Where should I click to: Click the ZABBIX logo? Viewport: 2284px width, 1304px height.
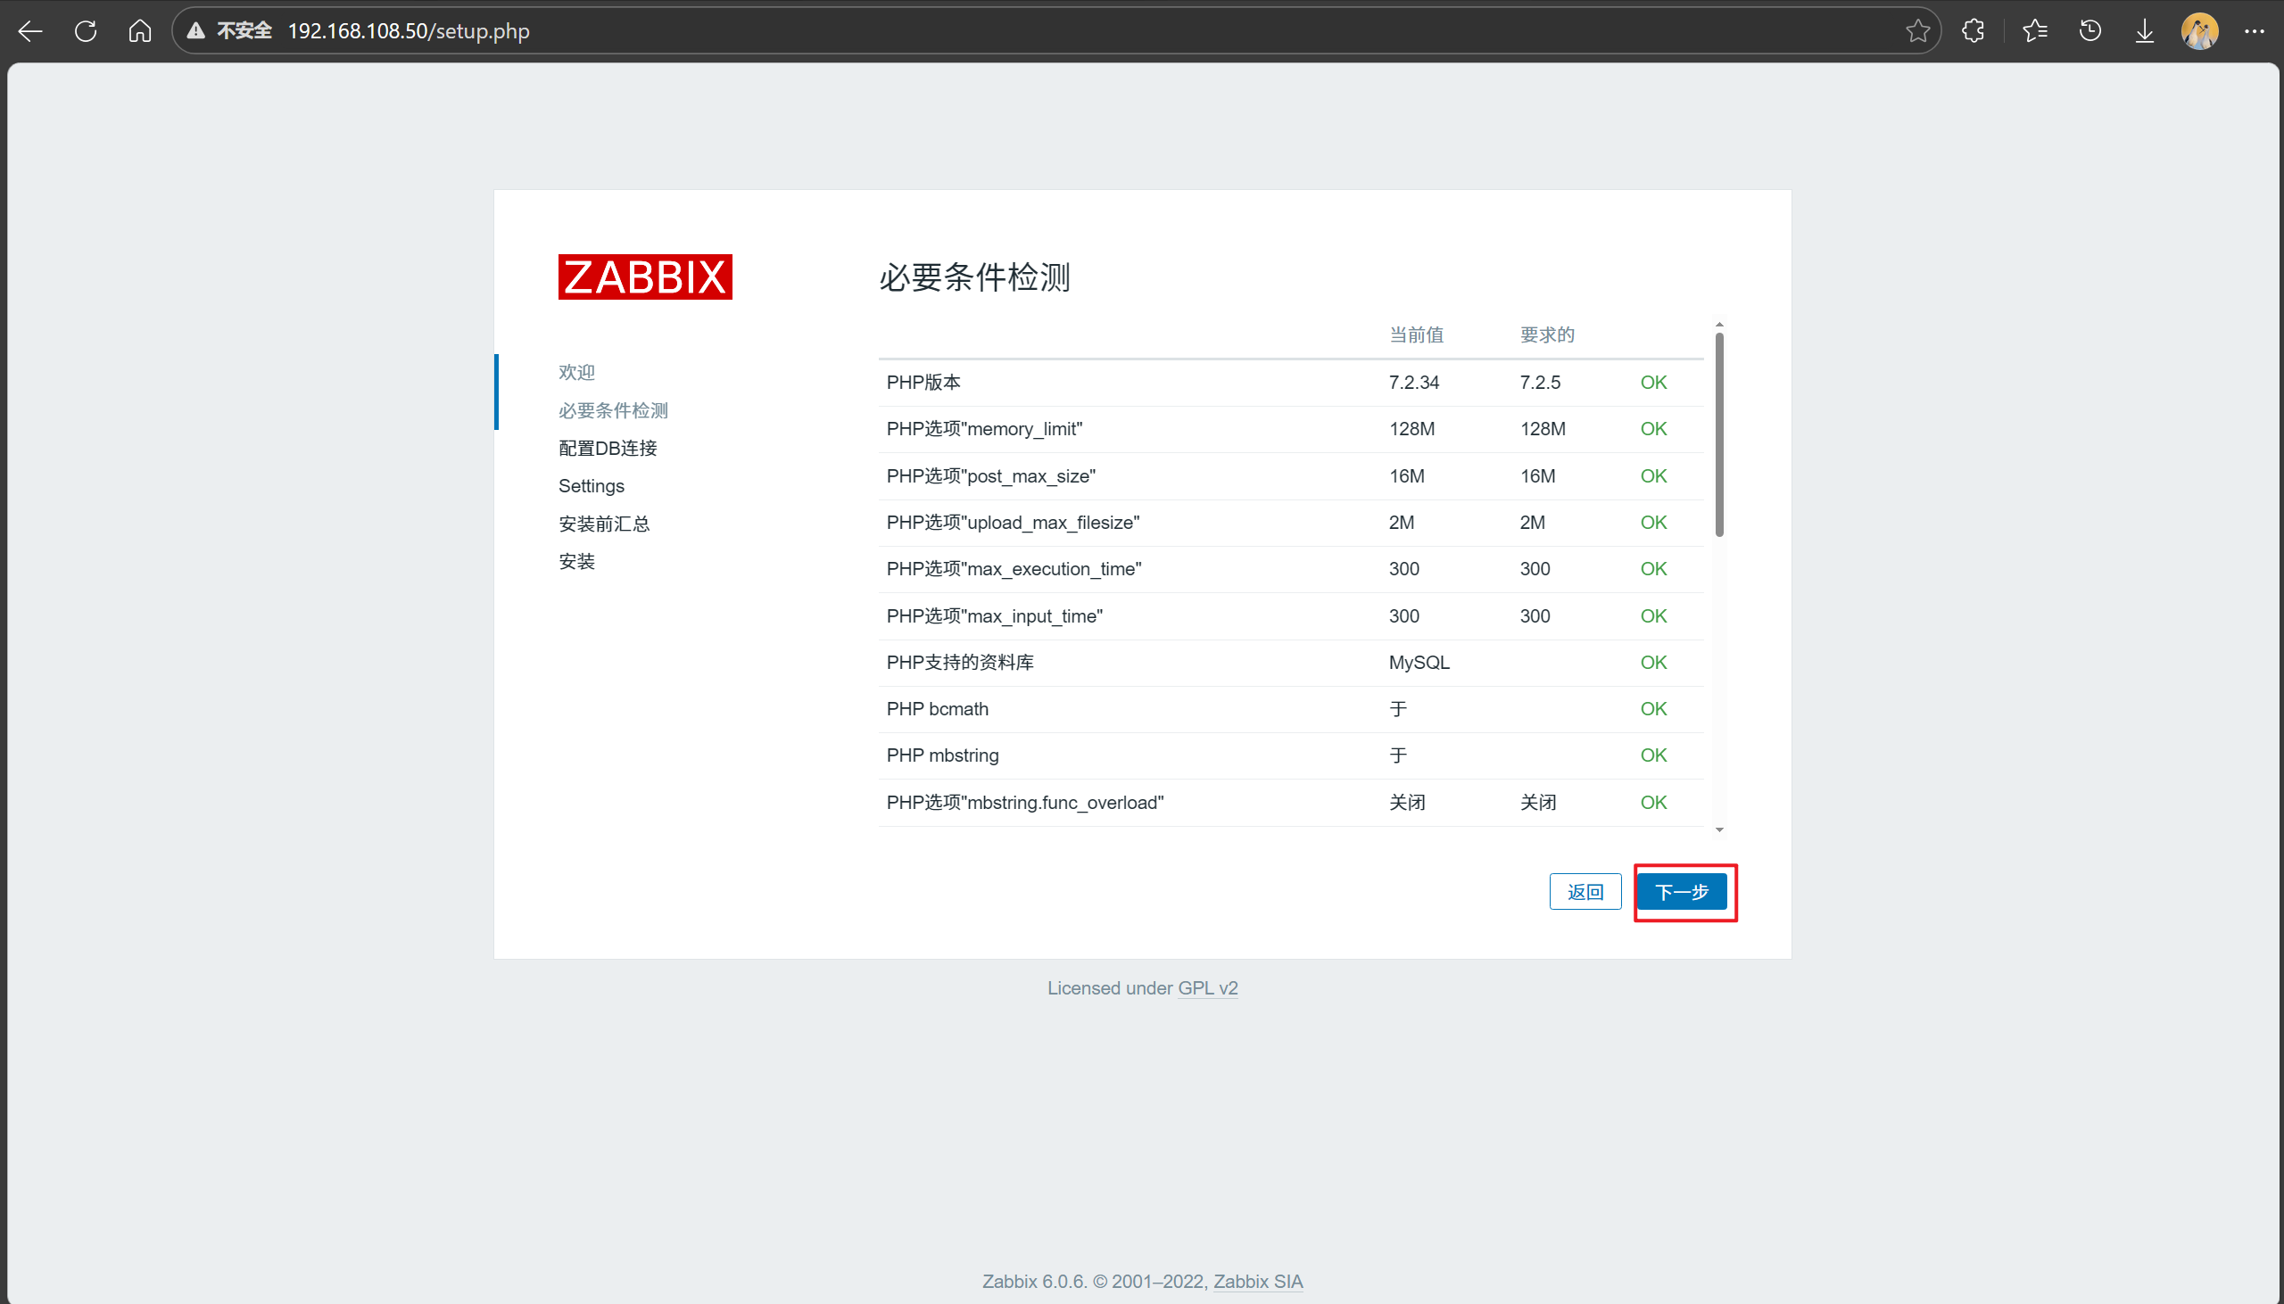coord(645,276)
